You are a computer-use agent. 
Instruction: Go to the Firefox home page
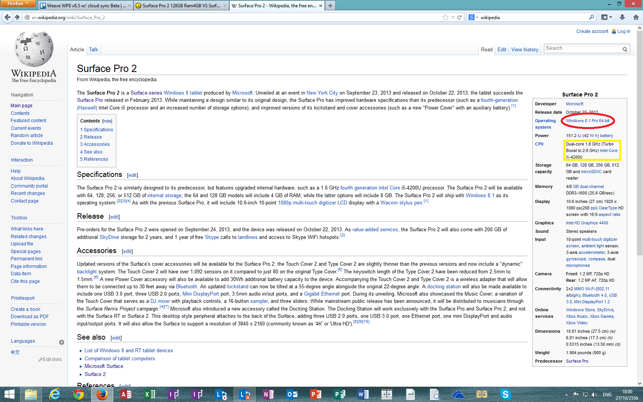[x=636, y=17]
